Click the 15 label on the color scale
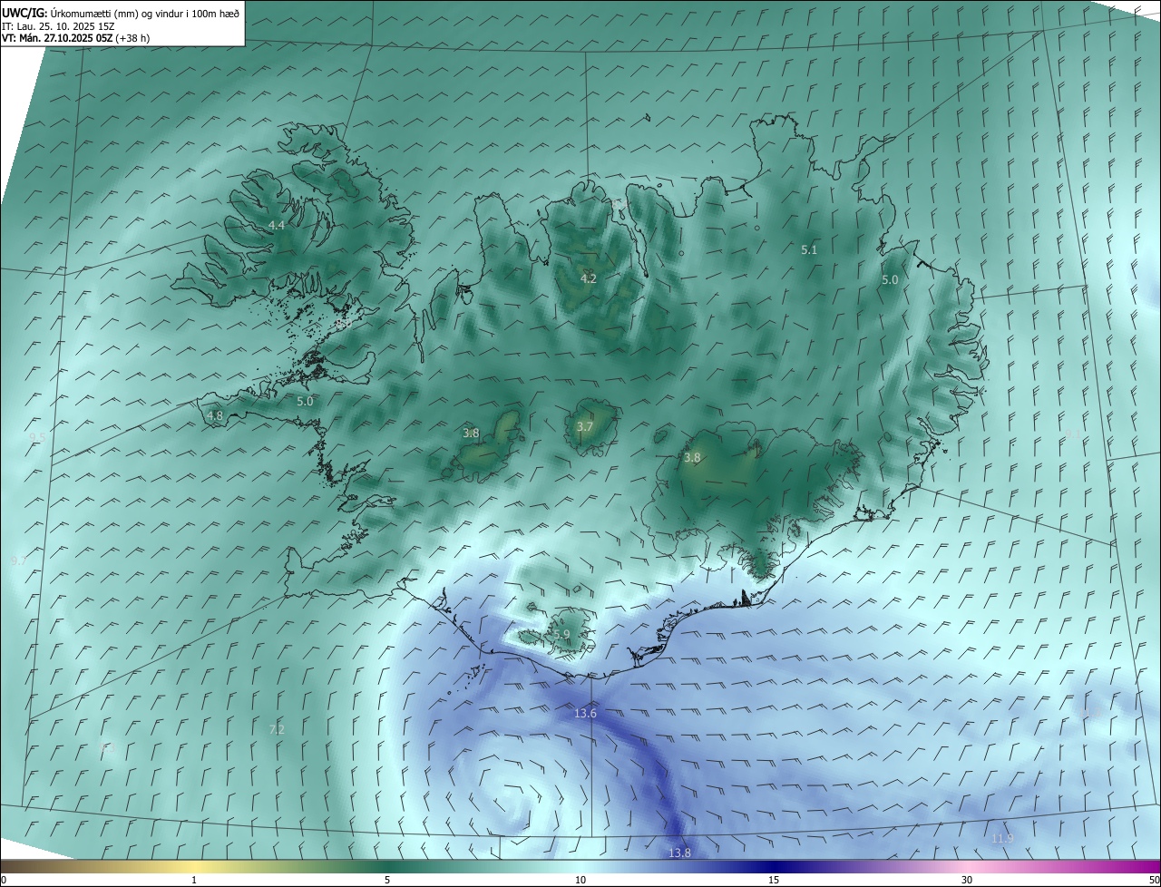 pyautogui.click(x=774, y=880)
